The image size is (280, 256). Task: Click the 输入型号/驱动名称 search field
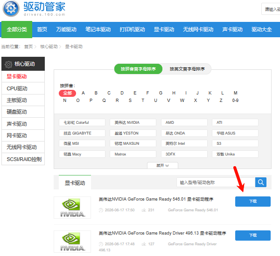216,182
